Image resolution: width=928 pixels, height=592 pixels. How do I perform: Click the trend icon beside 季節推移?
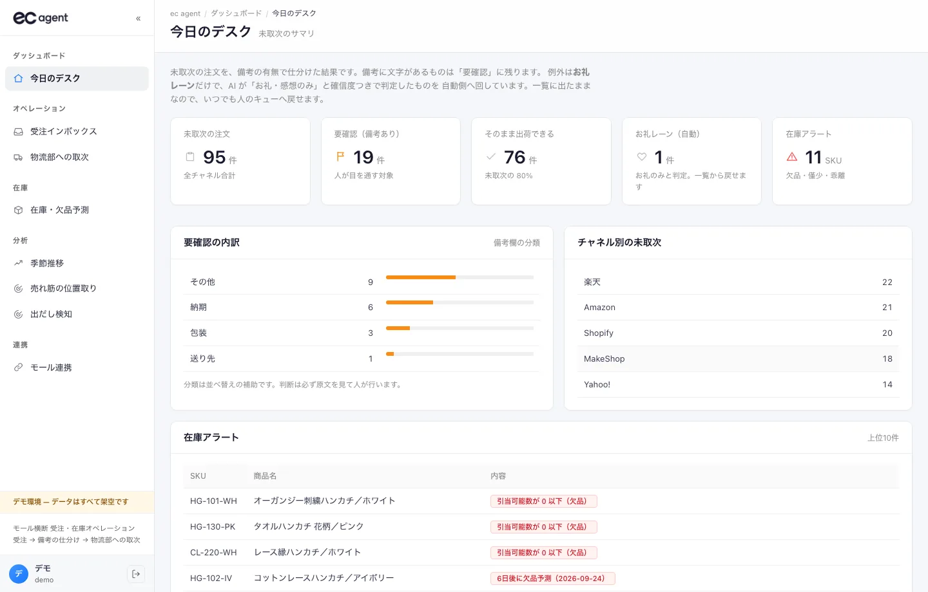tap(19, 263)
